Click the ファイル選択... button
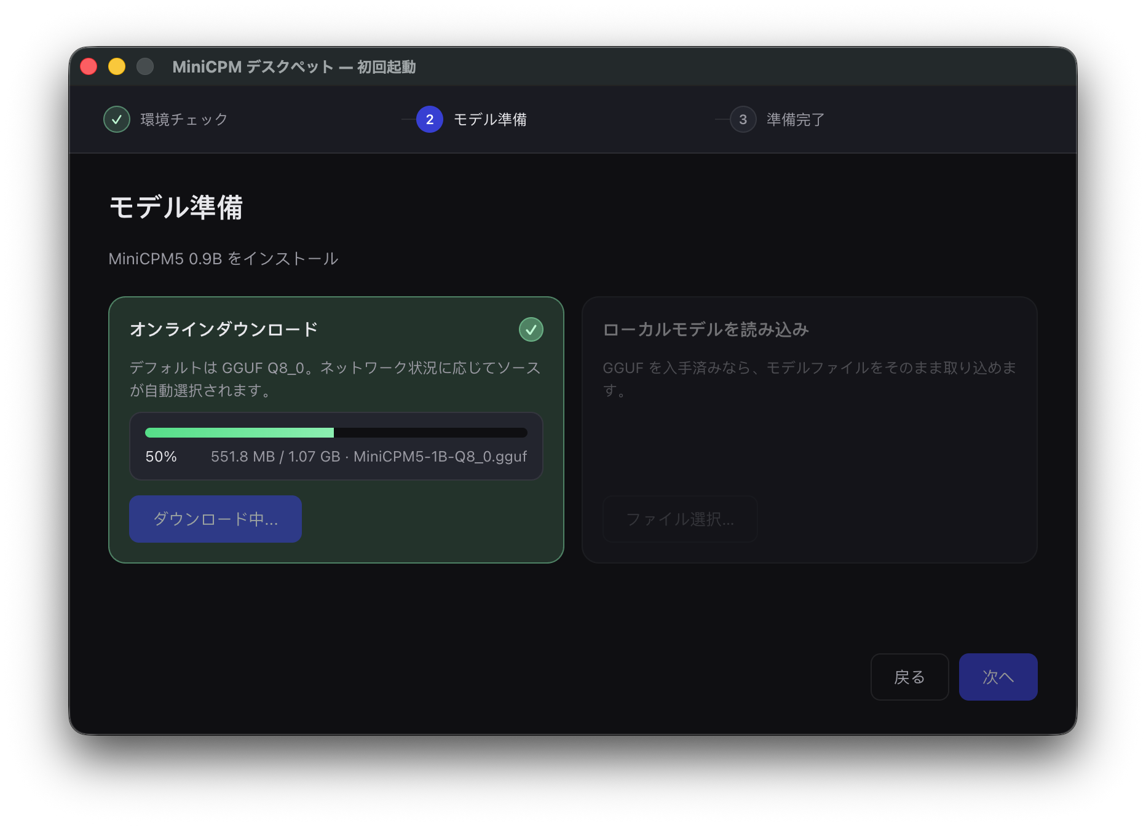The height and width of the screenshot is (826, 1146). pyautogui.click(x=680, y=519)
